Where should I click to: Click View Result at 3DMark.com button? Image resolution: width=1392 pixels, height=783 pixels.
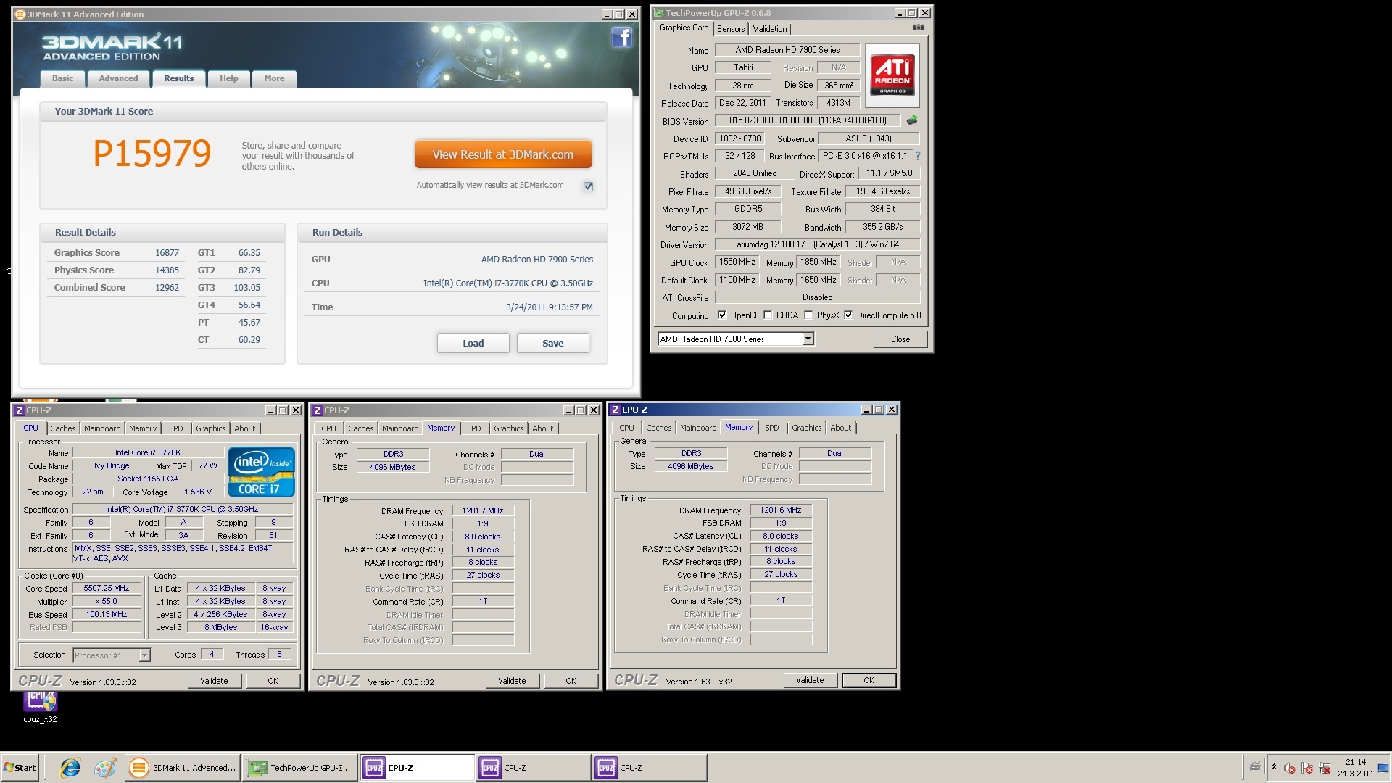(503, 154)
